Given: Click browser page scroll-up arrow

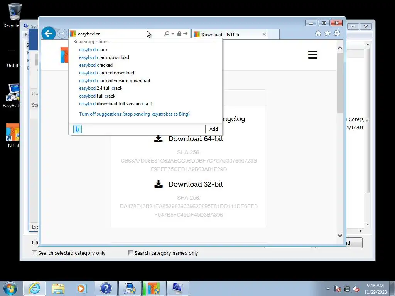Looking at the screenshot, I should tap(340, 48).
